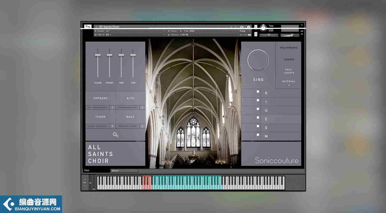Toggle the L button beside Alto slider
The image size is (386, 213).
coord(142,108)
